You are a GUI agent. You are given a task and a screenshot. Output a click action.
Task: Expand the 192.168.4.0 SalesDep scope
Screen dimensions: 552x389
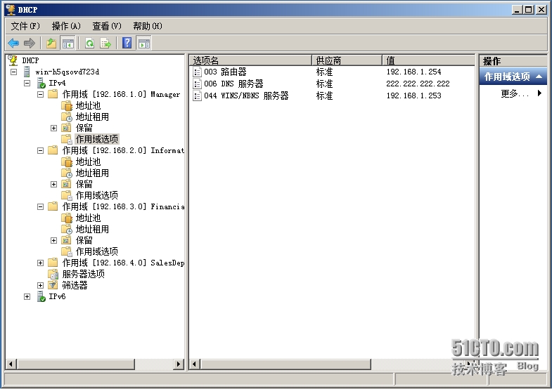coord(41,263)
